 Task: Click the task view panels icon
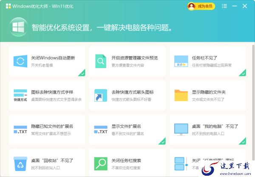click(181, 164)
